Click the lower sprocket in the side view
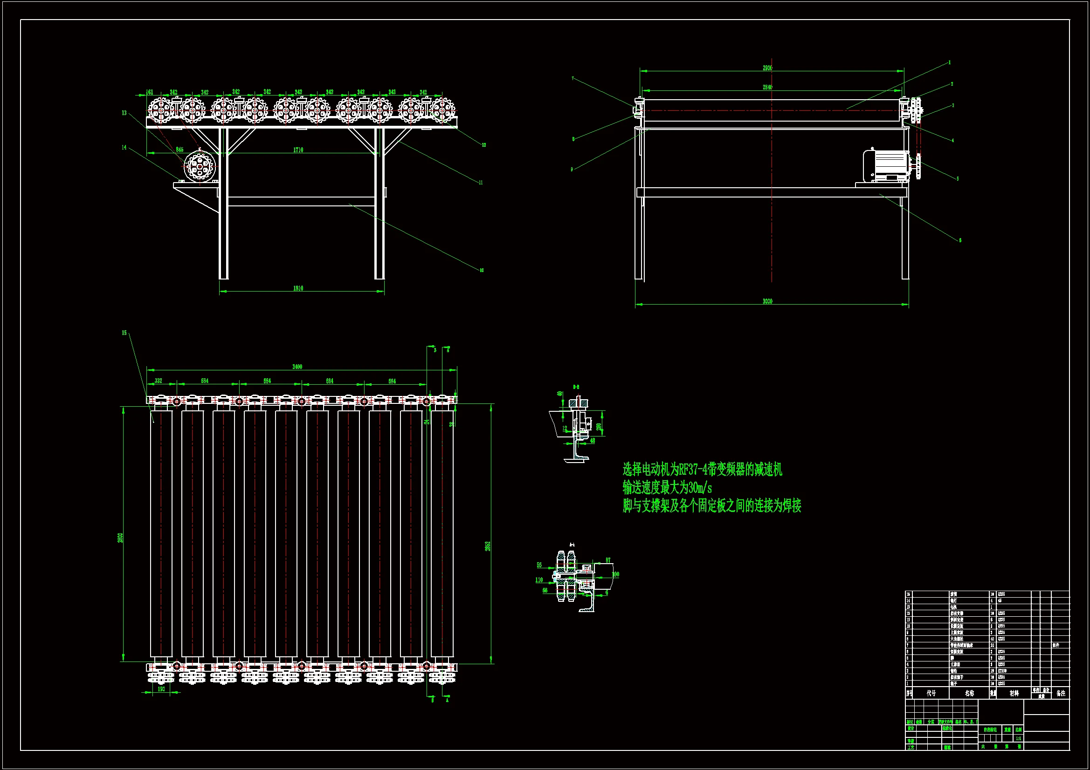This screenshot has height=770, width=1090. (200, 166)
